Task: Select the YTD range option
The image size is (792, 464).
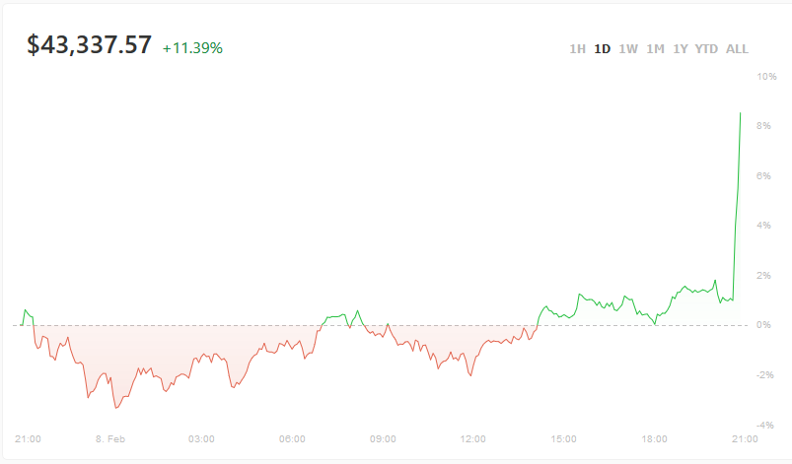Action: pos(706,49)
